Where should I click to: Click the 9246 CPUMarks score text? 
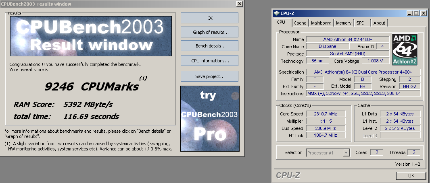pos(92,87)
